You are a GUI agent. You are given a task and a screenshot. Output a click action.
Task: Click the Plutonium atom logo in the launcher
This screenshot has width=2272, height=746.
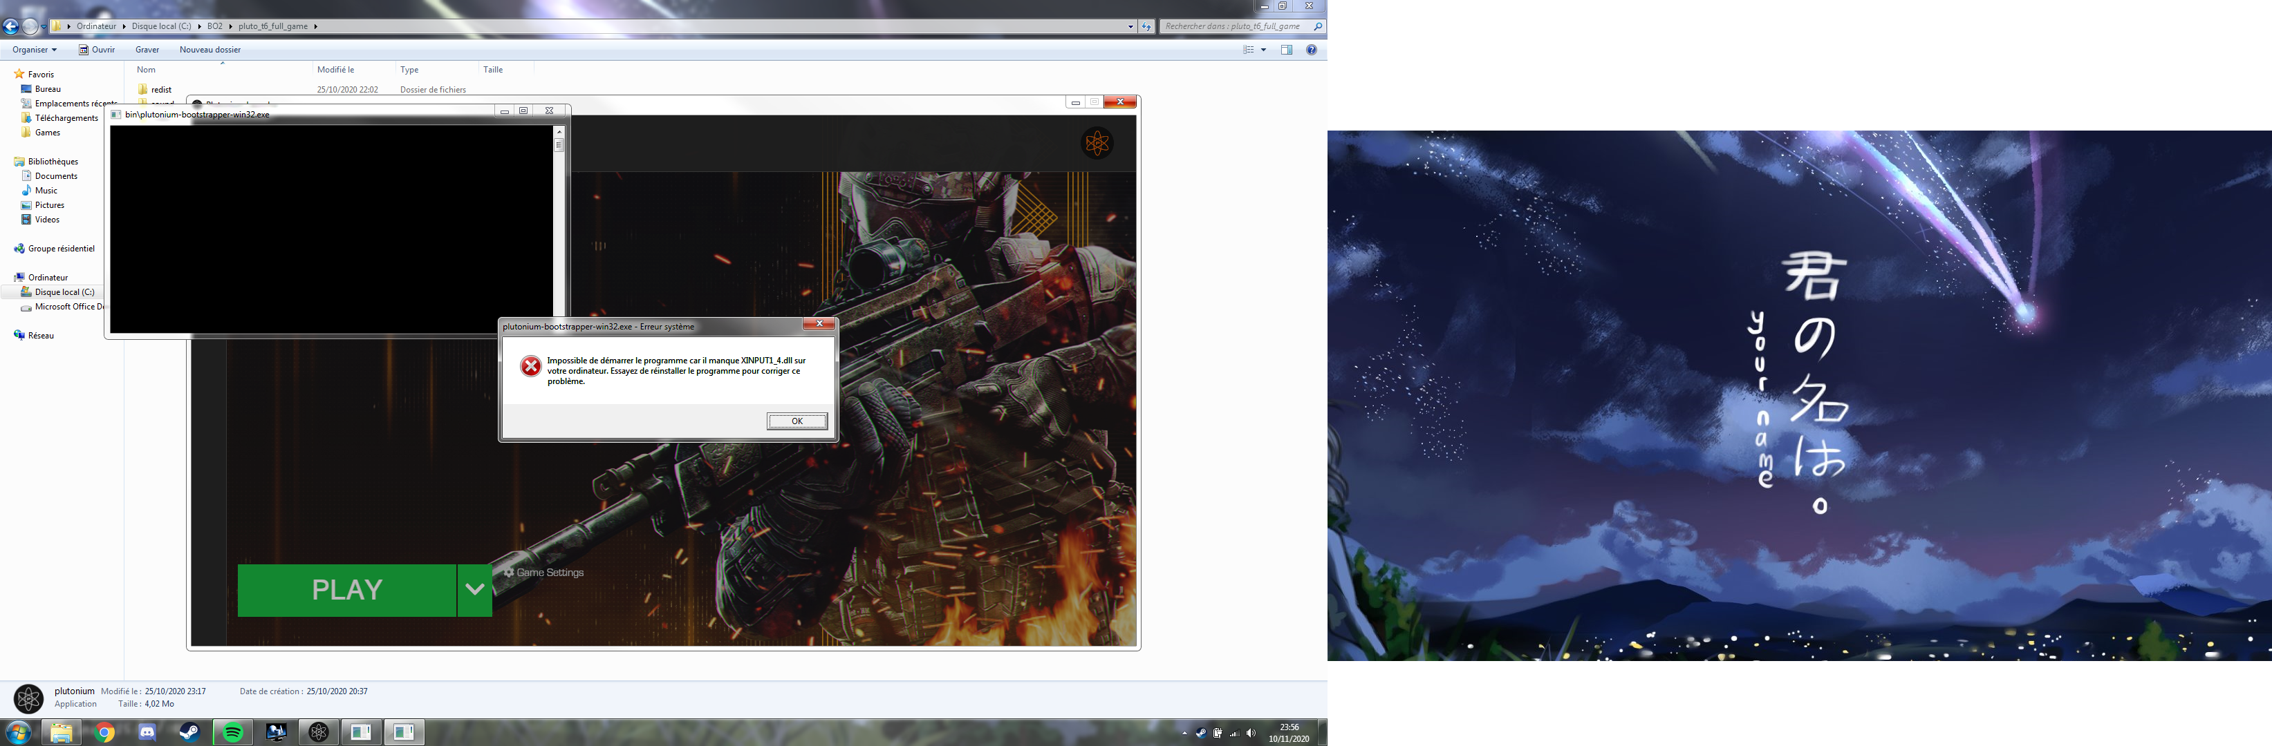click(x=1097, y=143)
